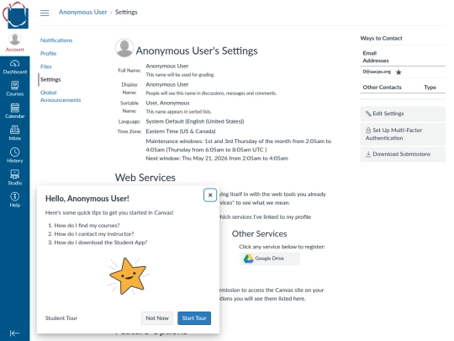Open Files in user menu
Screen dimensions: 454x341
pos(46,67)
